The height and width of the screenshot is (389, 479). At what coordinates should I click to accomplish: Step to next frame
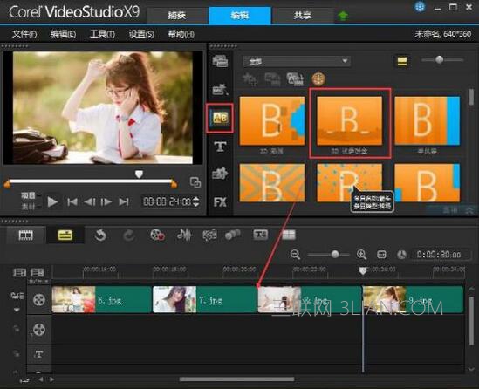pos(106,201)
